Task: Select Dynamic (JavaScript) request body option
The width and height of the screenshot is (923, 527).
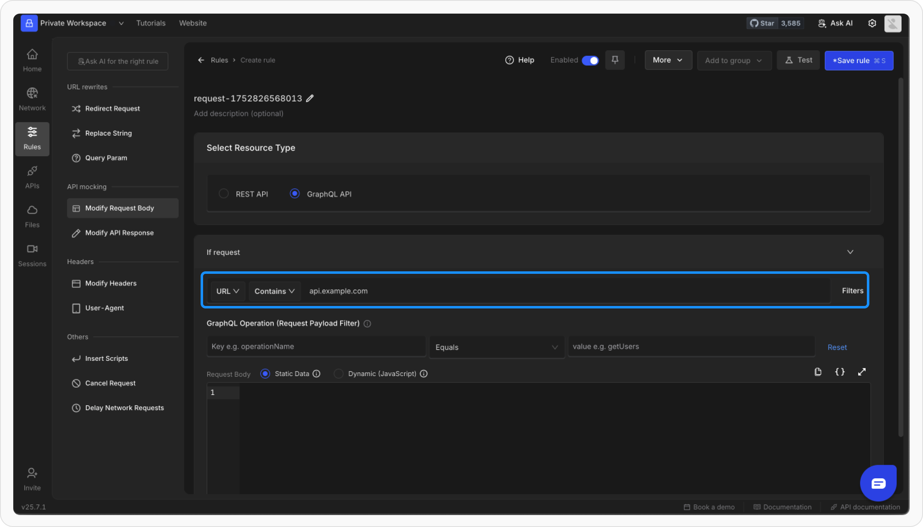Action: click(x=338, y=374)
